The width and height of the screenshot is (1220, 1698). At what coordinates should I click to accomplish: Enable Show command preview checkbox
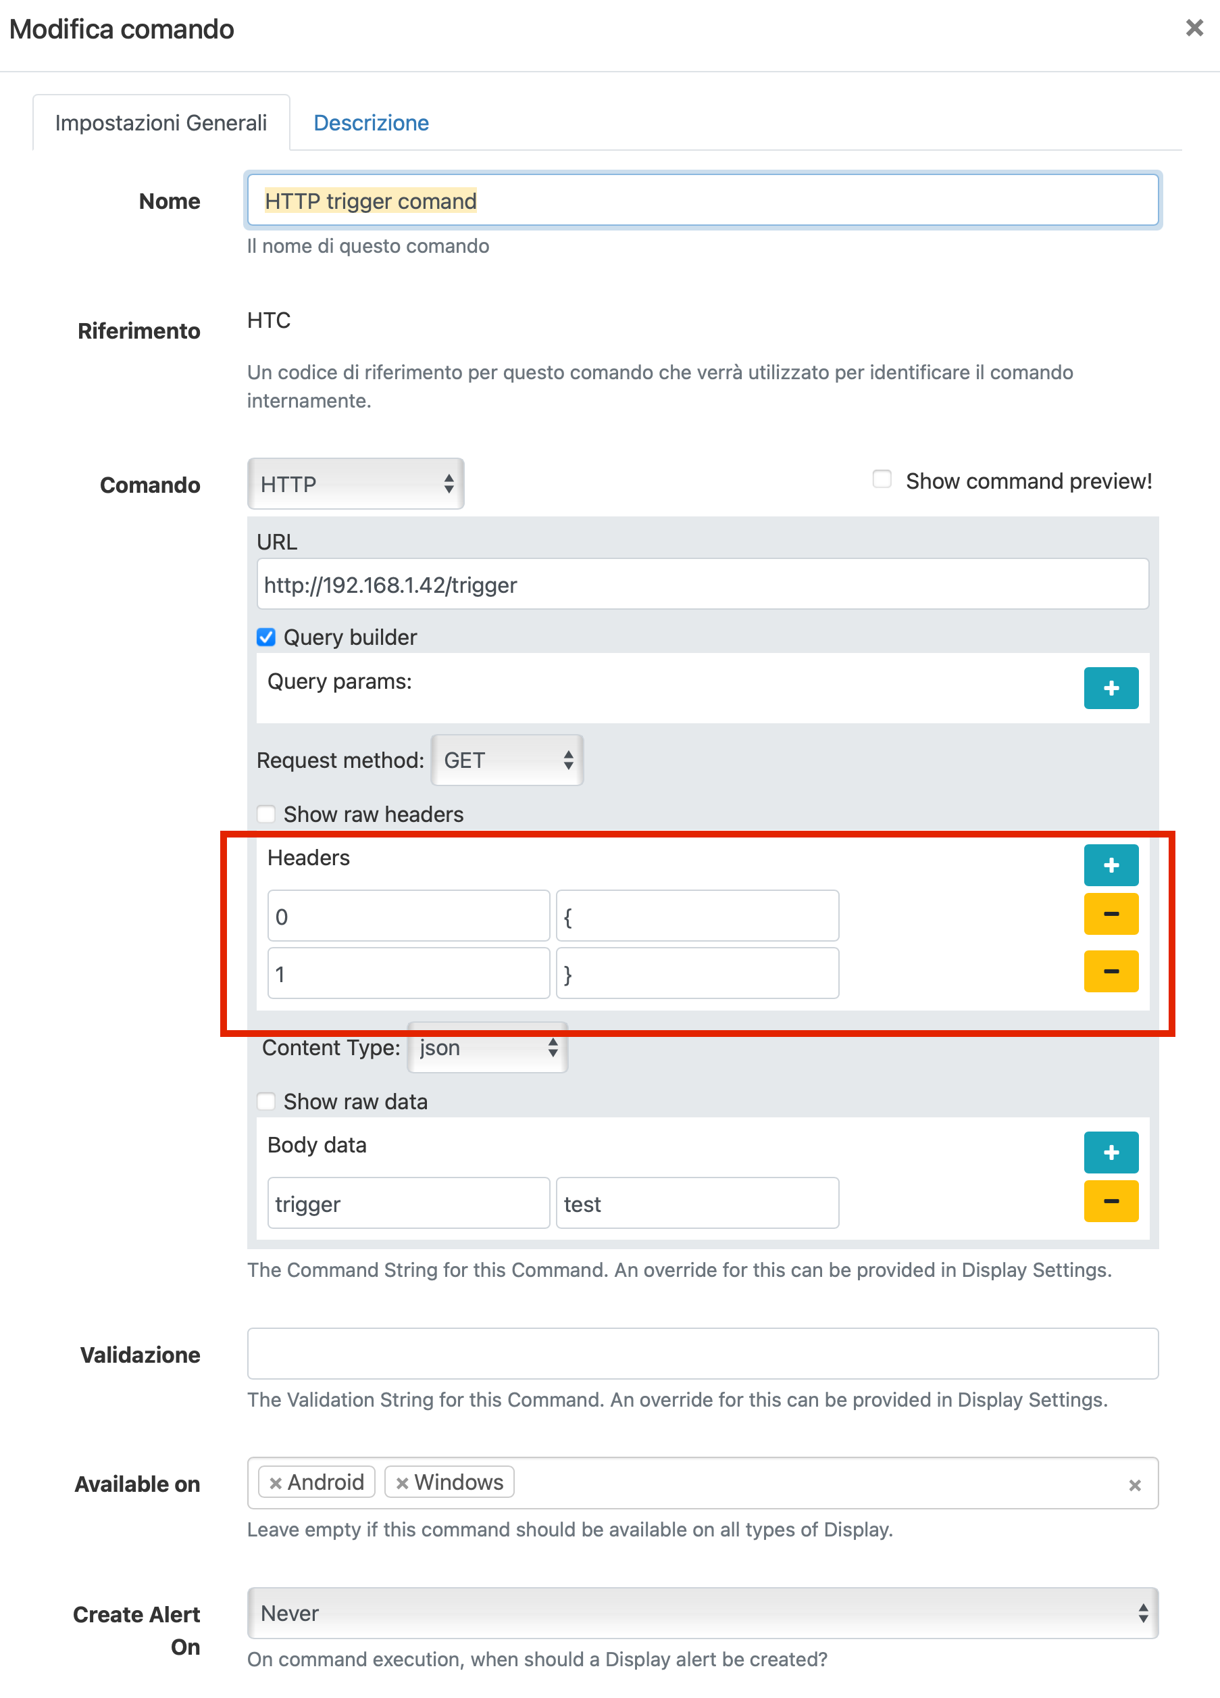pos(882,479)
